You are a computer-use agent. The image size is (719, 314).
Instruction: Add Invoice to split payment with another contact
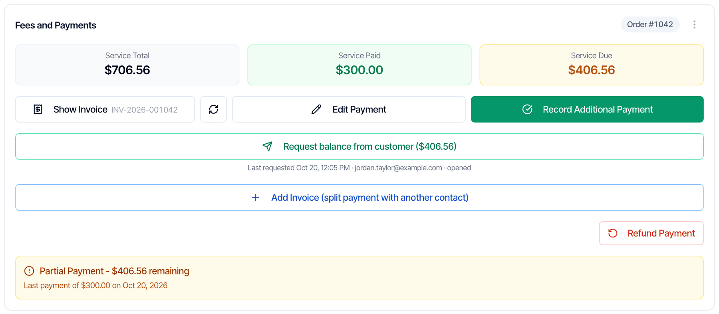[359, 197]
